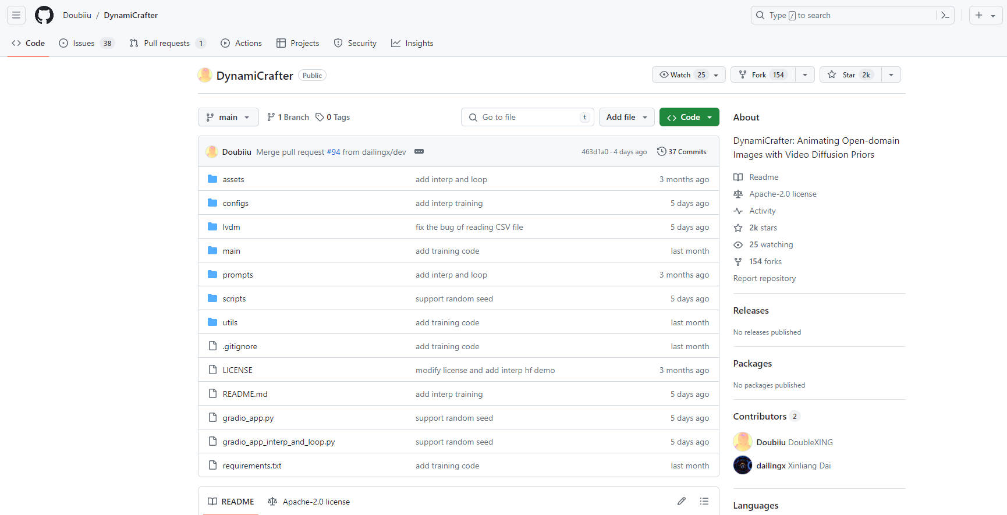Open the Releases heading link
Image resolution: width=1007 pixels, height=515 pixels.
[751, 310]
